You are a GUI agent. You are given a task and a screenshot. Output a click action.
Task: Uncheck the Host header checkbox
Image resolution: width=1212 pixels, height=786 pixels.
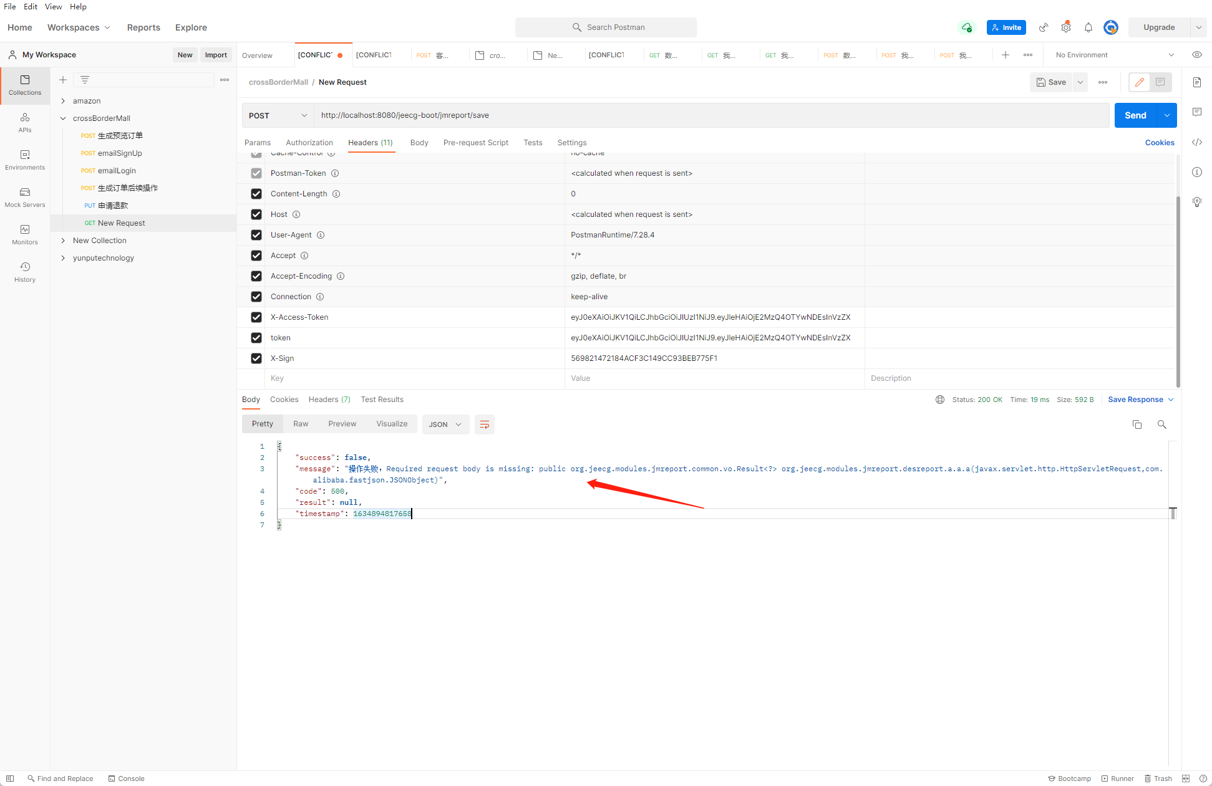click(x=256, y=214)
